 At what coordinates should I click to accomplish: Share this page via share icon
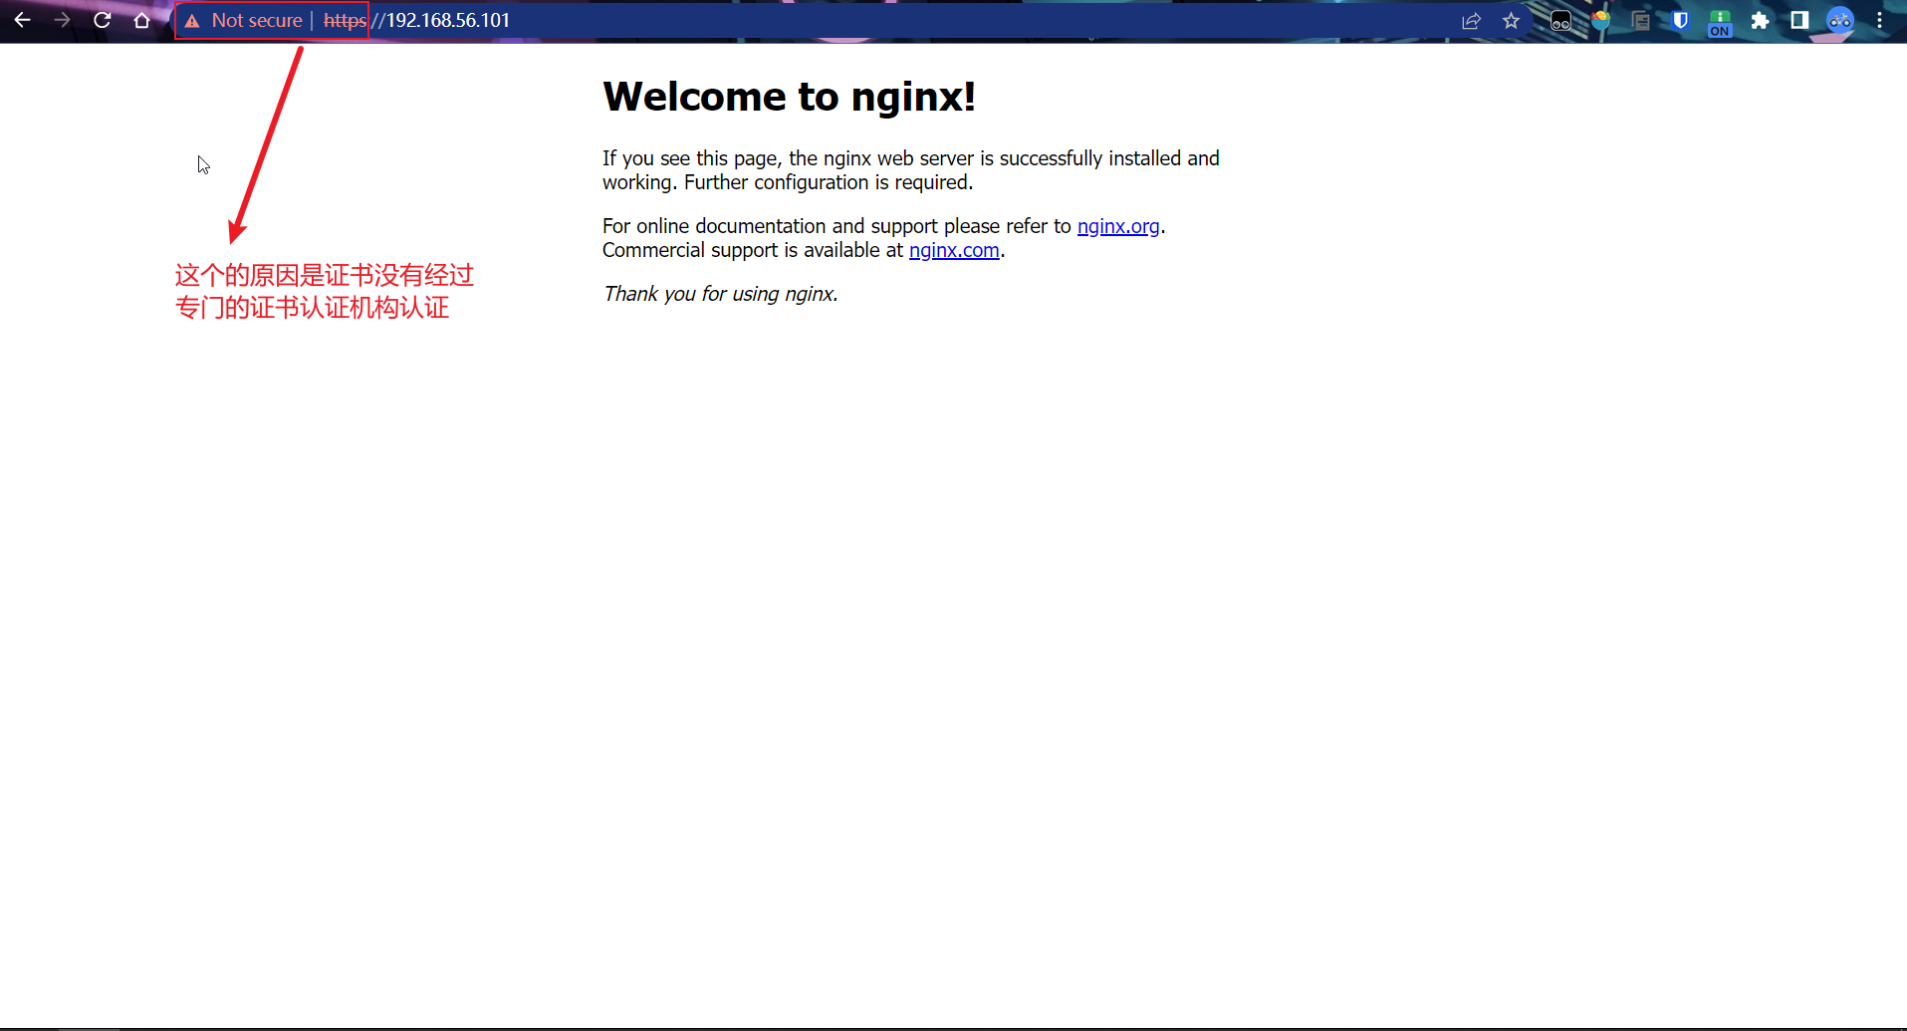click(x=1471, y=21)
